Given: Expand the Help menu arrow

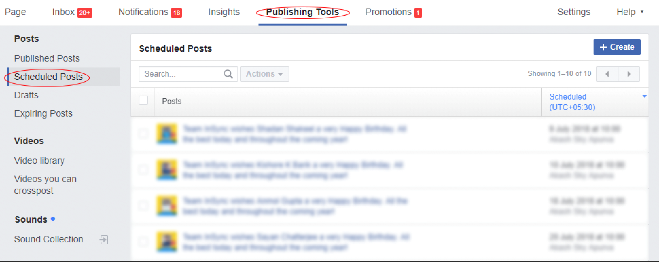Looking at the screenshot, I should [642, 12].
